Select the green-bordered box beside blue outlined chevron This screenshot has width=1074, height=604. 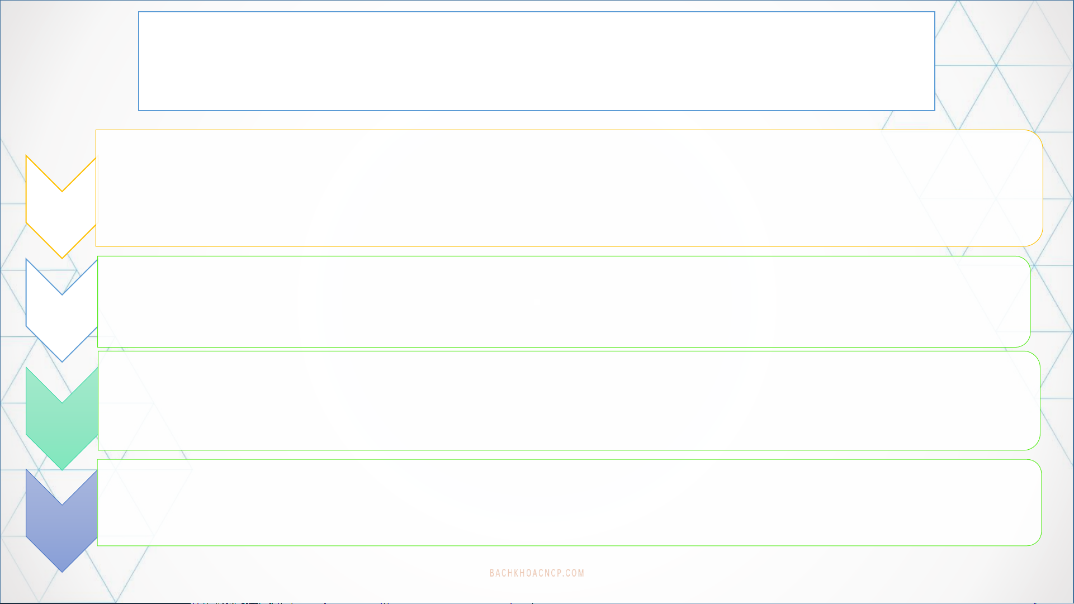564,302
